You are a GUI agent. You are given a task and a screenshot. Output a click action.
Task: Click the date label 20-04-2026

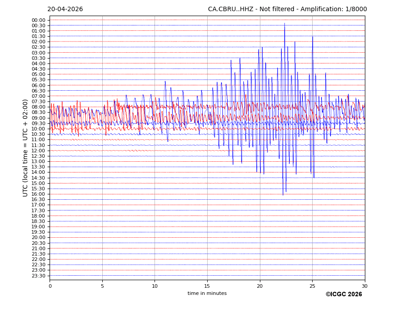(65, 9)
